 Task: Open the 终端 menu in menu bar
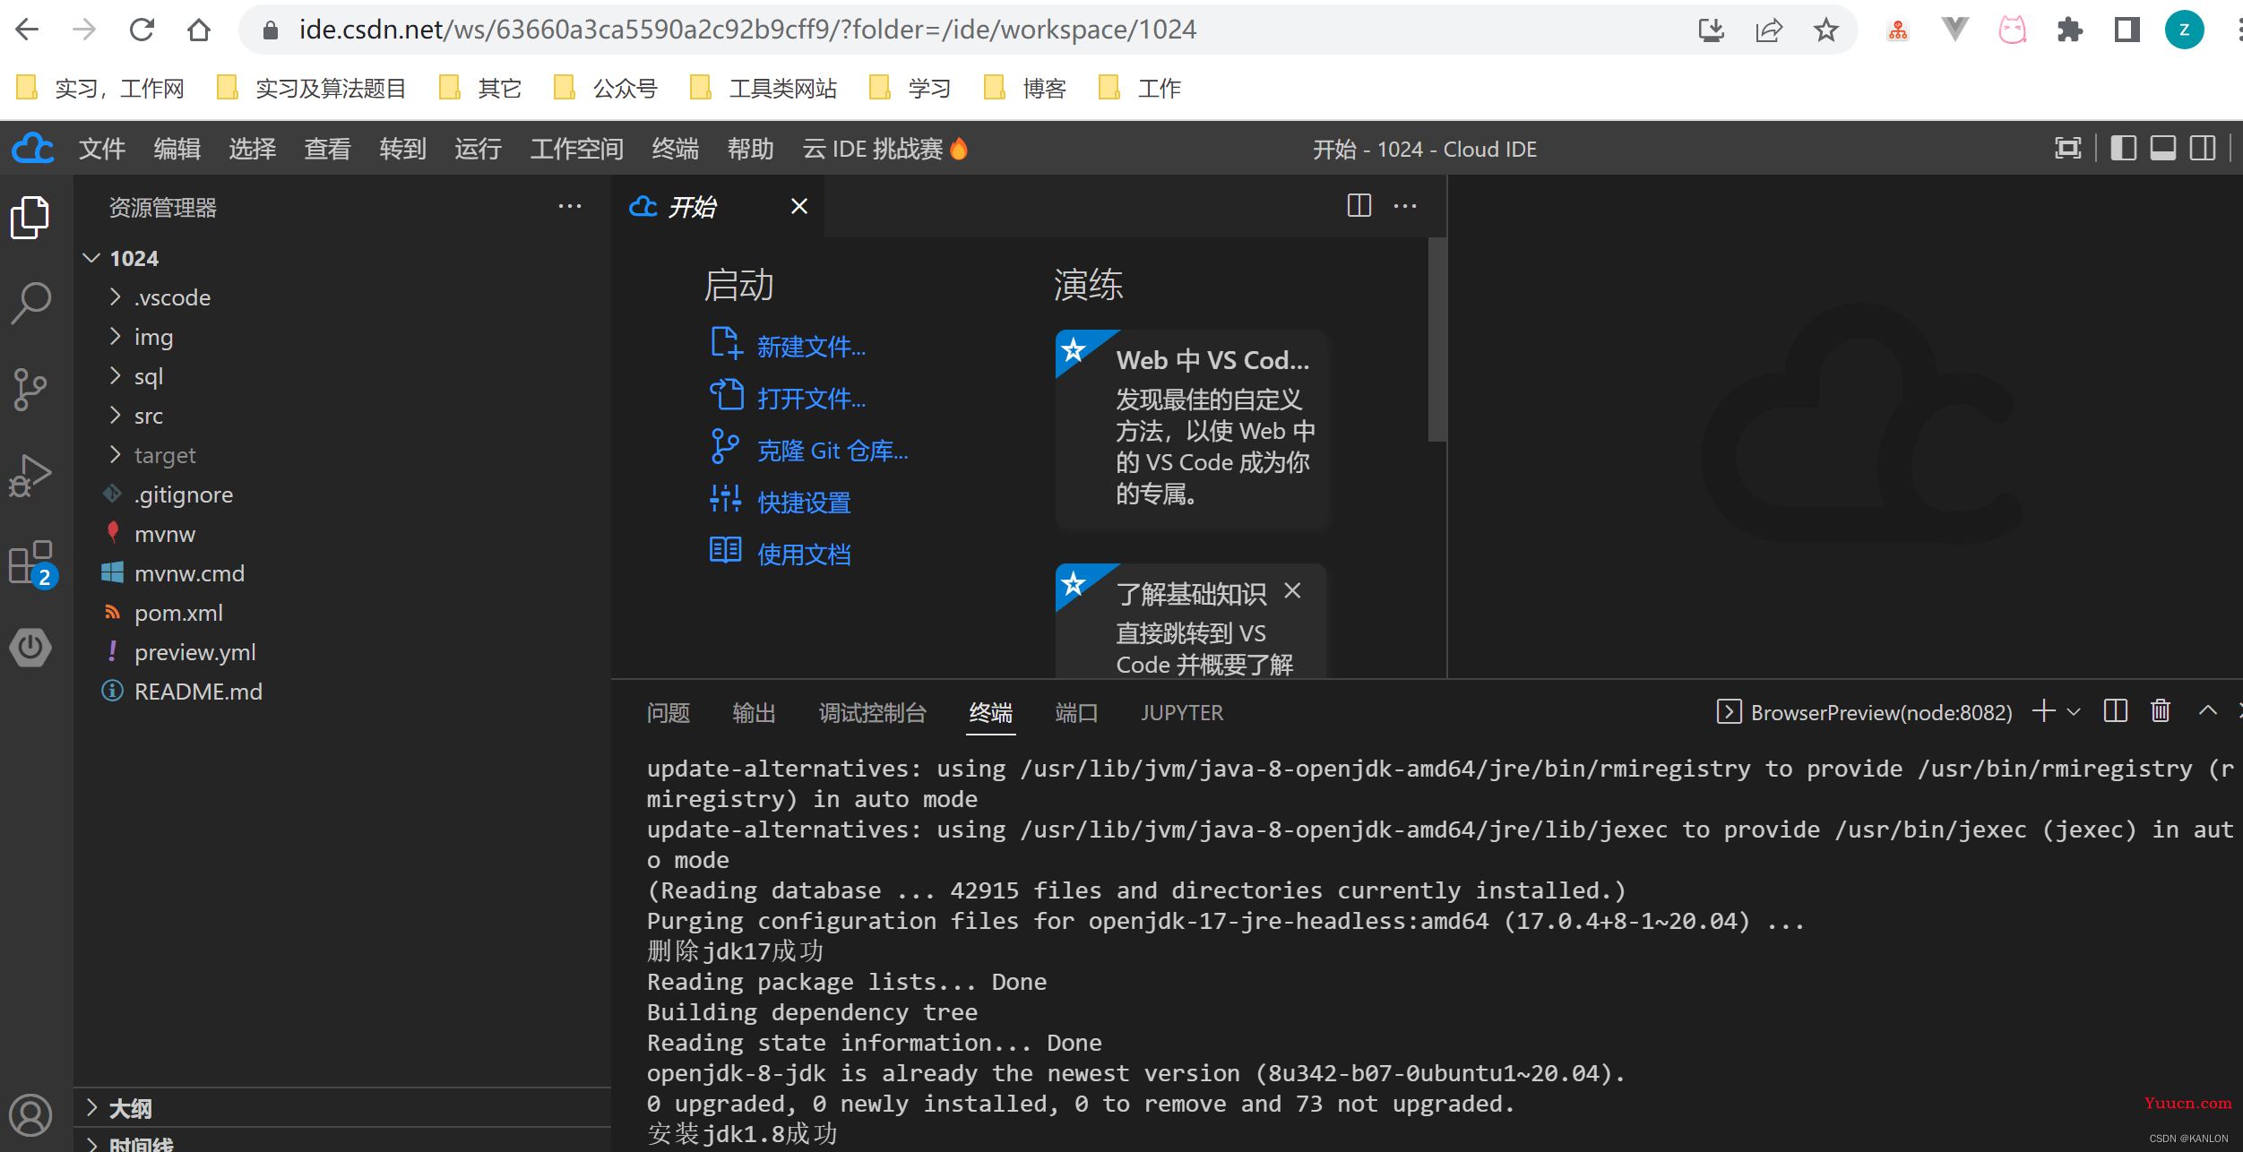pos(675,149)
